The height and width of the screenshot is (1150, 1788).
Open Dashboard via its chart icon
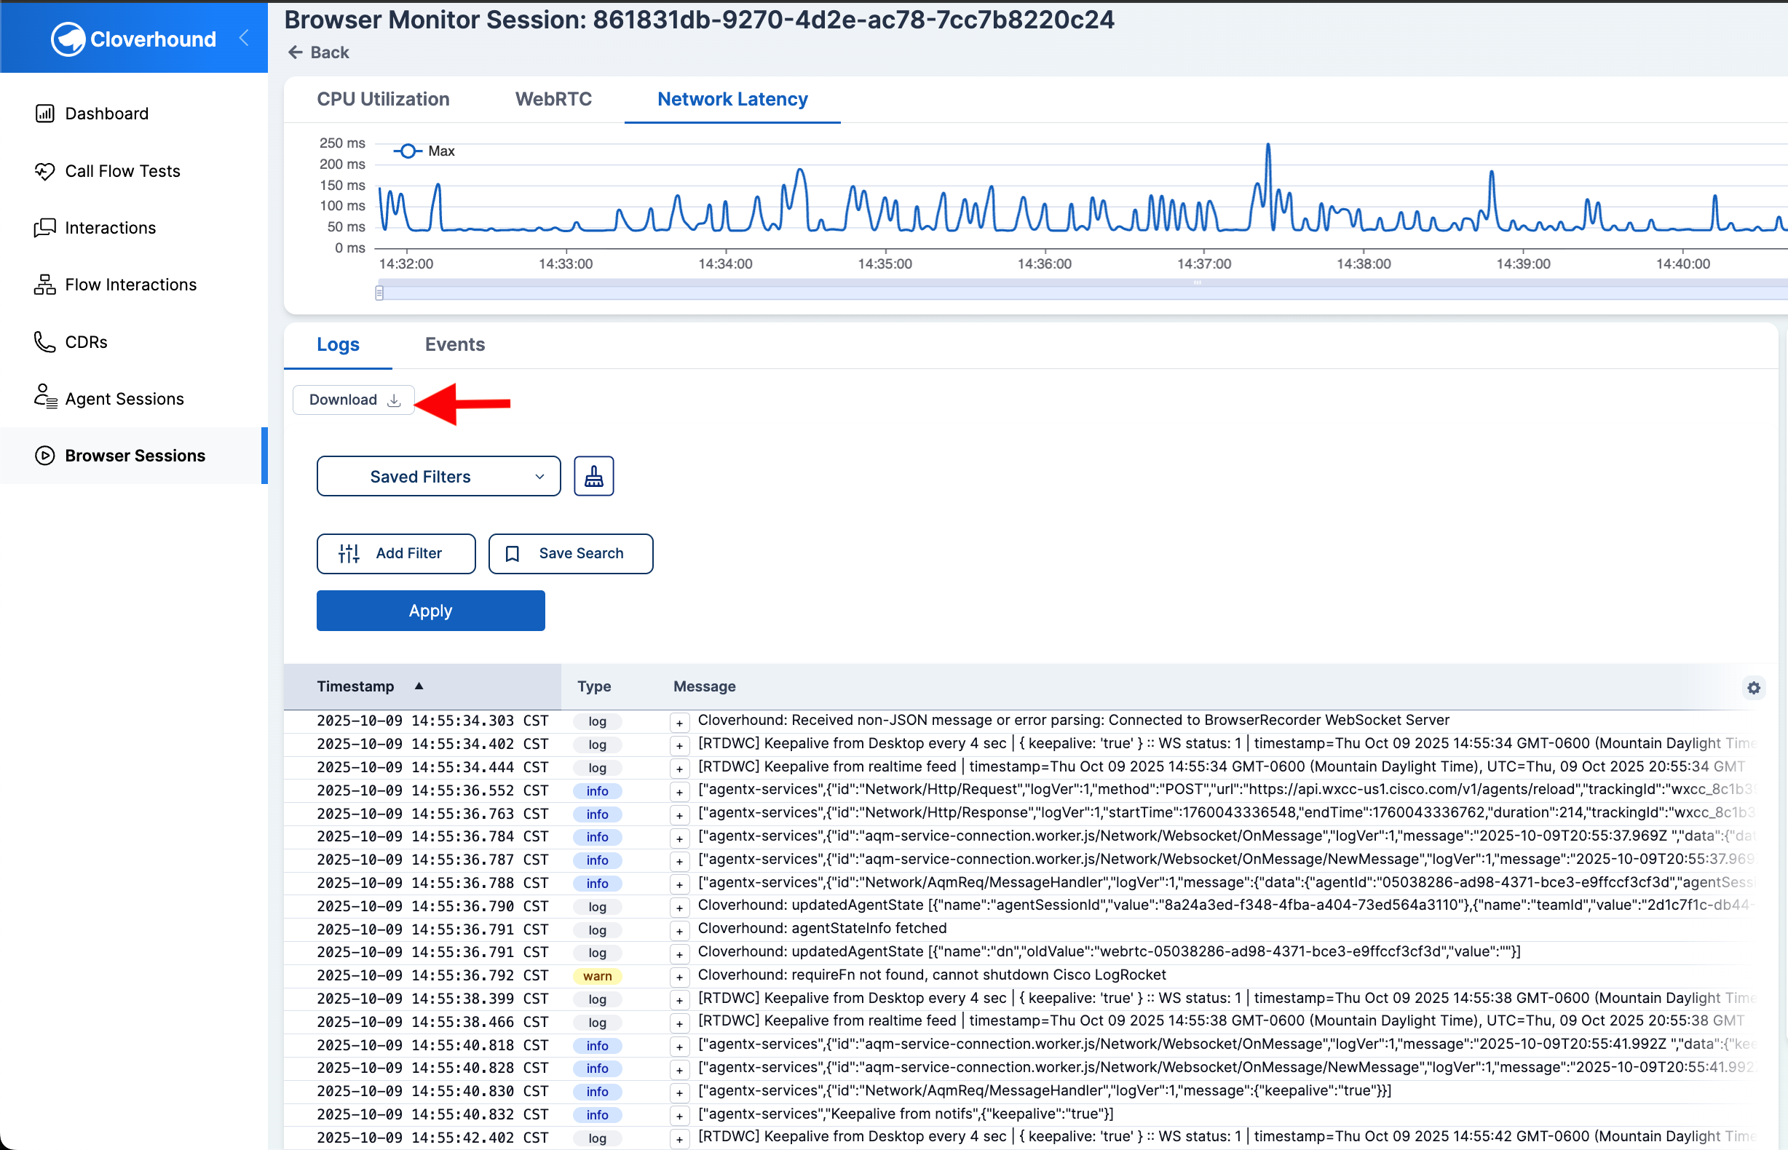[x=45, y=114]
